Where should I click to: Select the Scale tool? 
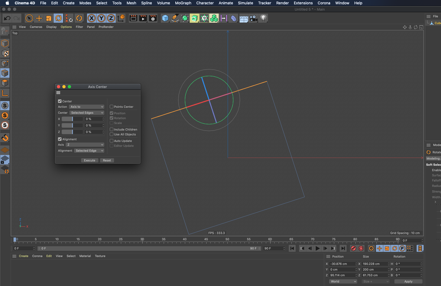49,18
